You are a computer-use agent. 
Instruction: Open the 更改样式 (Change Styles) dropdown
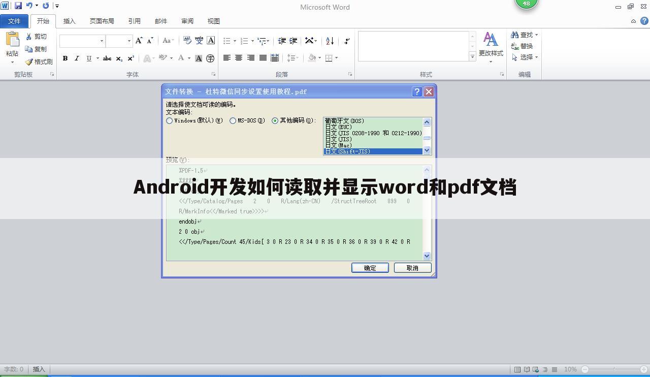click(491, 47)
